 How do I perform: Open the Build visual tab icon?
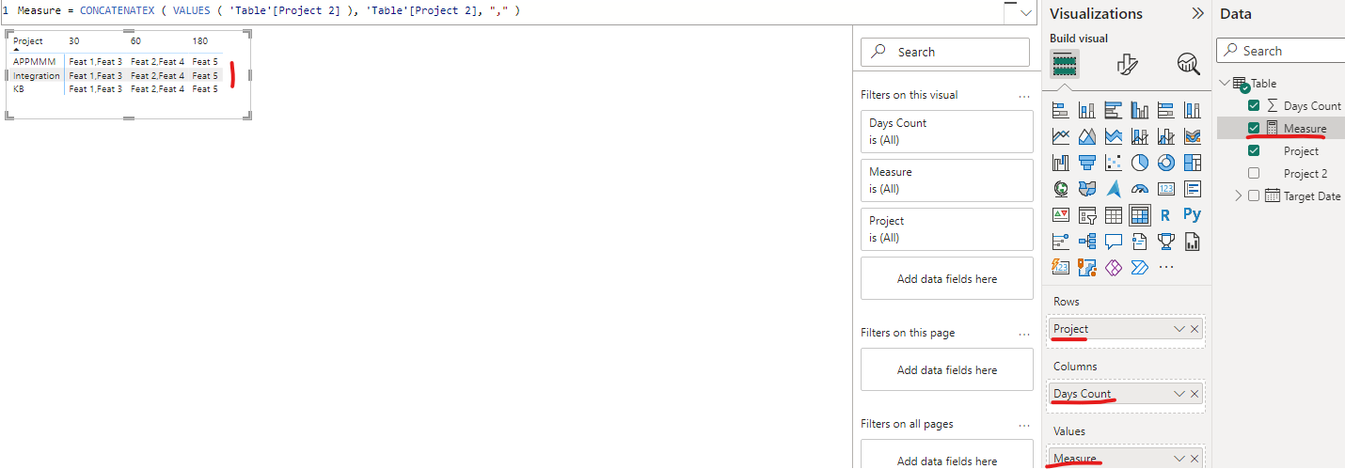(x=1065, y=64)
